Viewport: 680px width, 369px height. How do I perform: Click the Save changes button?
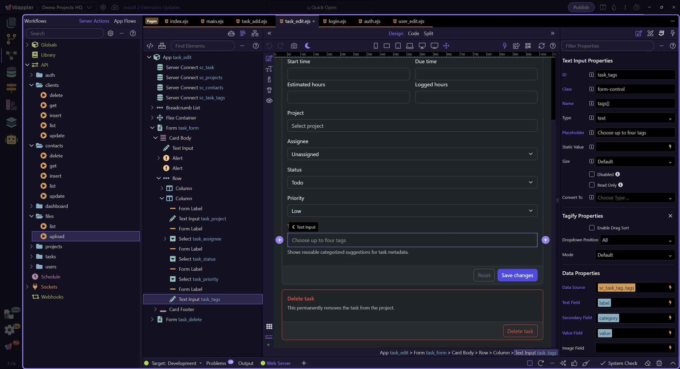pos(517,275)
